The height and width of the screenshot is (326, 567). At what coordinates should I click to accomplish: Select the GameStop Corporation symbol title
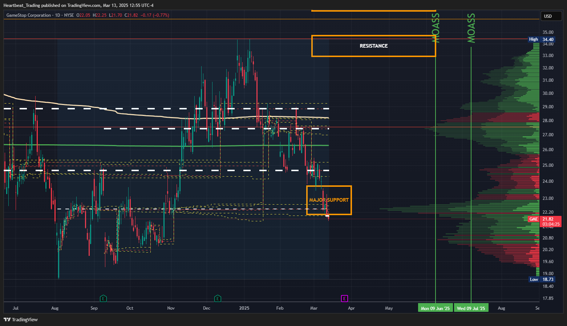[29, 15]
